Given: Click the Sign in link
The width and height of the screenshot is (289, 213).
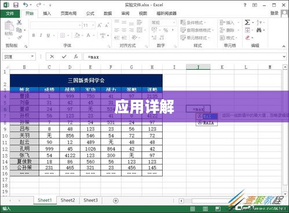Looking at the screenshot, I should click(275, 13).
